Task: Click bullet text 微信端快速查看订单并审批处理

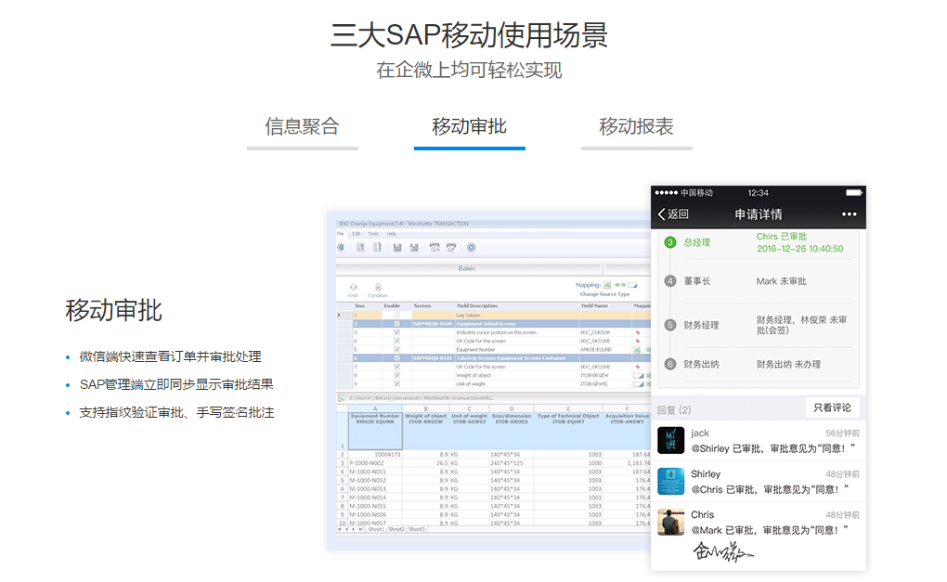Action: click(170, 356)
